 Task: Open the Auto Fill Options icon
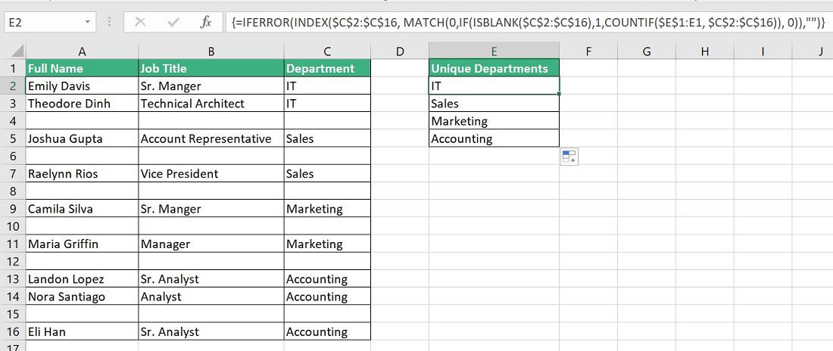pyautogui.click(x=569, y=157)
